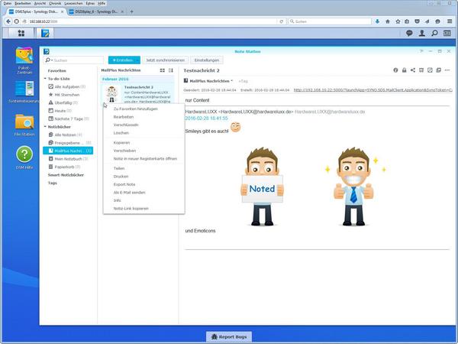Collapse the To-do-Liste section
This screenshot has width=458, height=344.
(45, 79)
